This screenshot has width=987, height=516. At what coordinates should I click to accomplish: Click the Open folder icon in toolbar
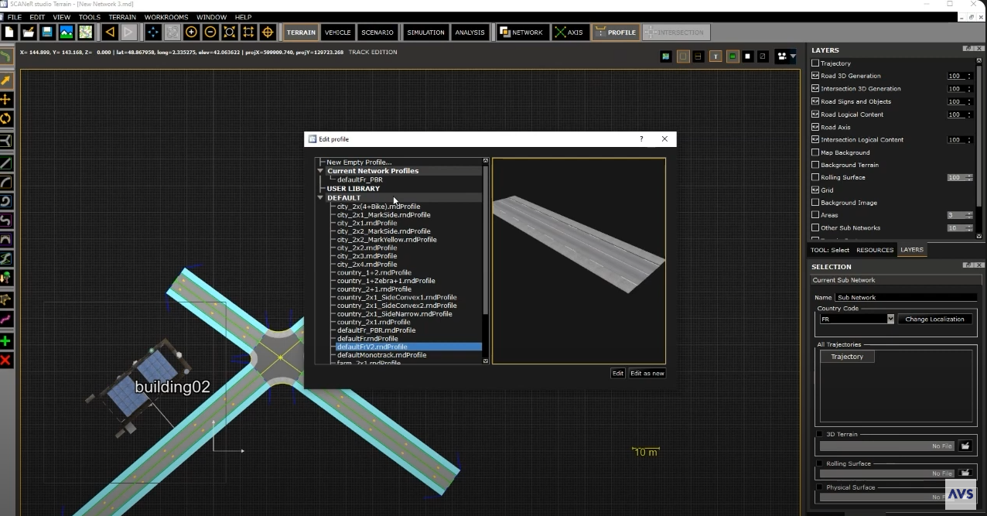click(28, 32)
